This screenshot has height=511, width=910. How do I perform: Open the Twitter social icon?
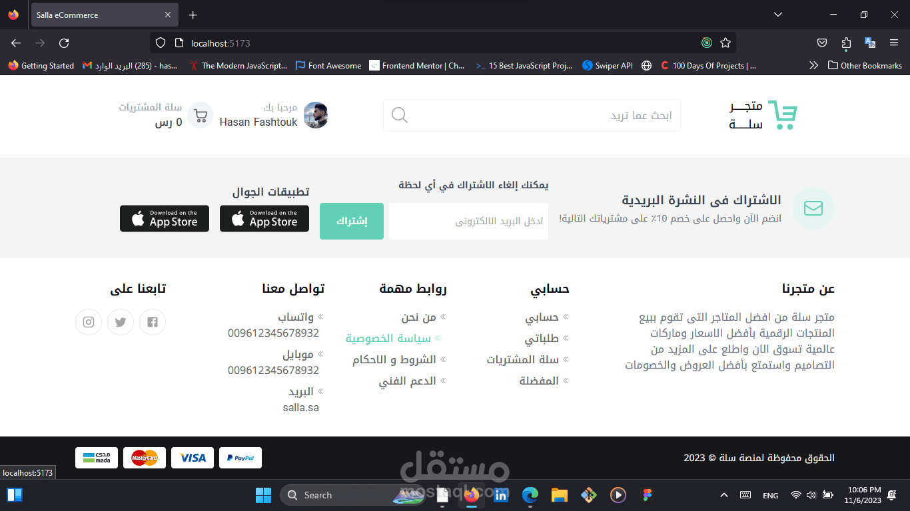[x=121, y=322]
